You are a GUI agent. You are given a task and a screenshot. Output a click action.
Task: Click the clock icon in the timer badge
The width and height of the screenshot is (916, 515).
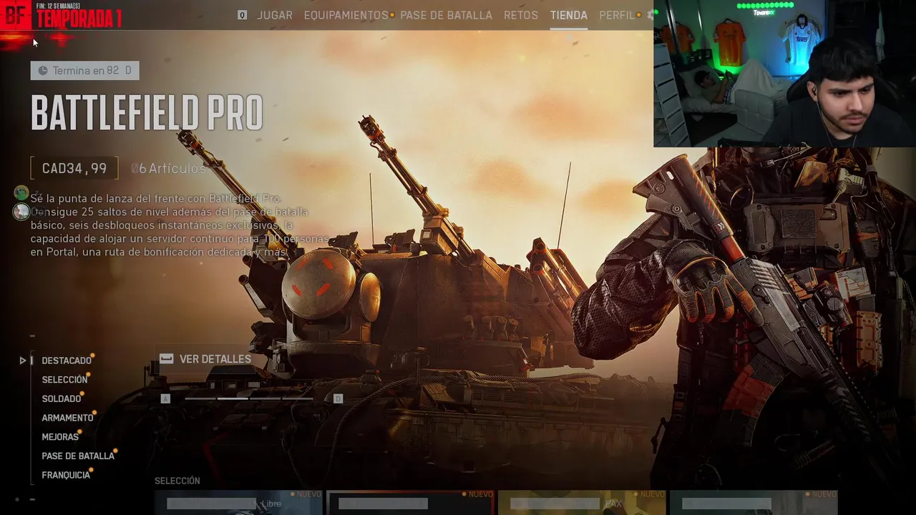[x=43, y=70]
